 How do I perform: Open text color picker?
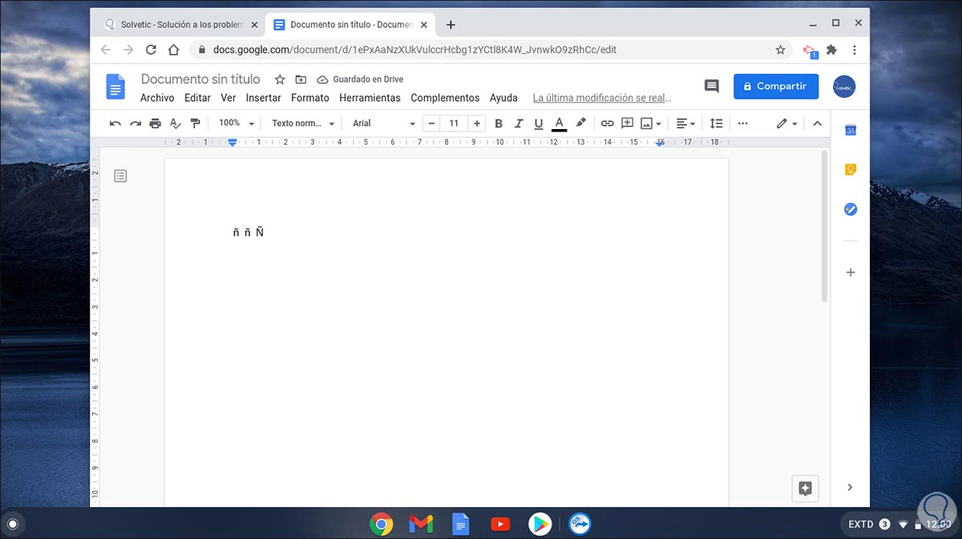click(x=560, y=124)
